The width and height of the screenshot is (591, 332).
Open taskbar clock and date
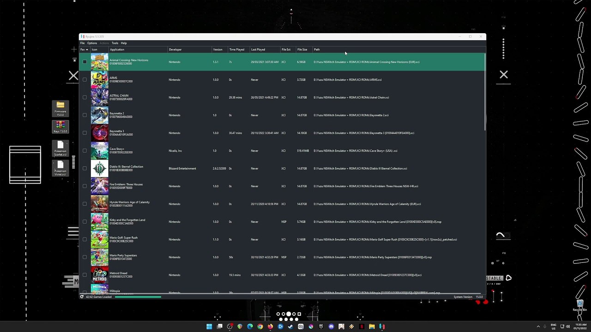point(580,326)
